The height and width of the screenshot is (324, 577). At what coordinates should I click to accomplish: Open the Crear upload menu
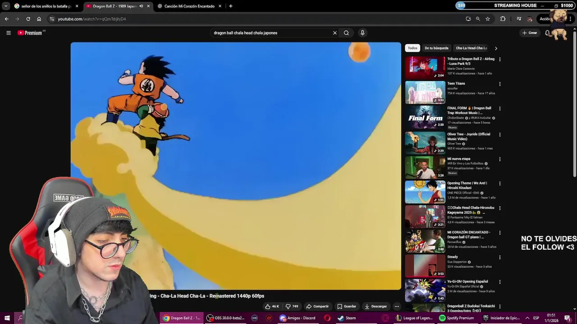coord(530,33)
